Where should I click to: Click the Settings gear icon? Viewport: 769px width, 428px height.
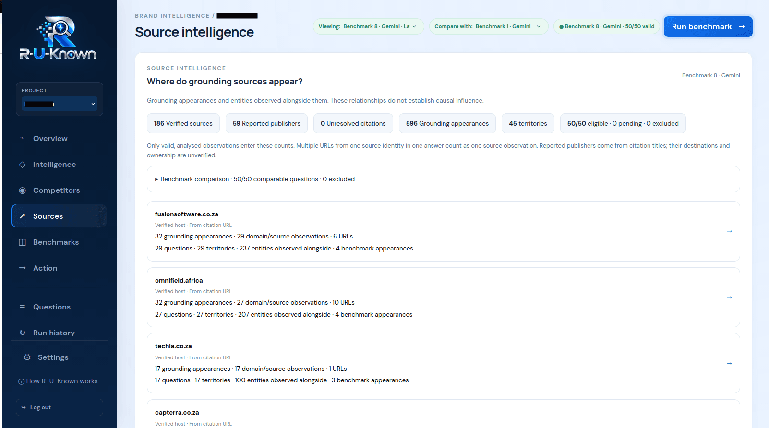(27, 357)
